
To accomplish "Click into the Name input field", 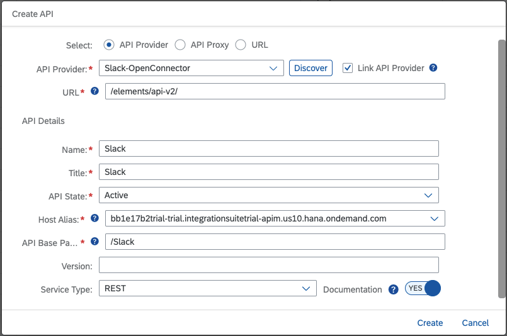I will pos(269,148).
